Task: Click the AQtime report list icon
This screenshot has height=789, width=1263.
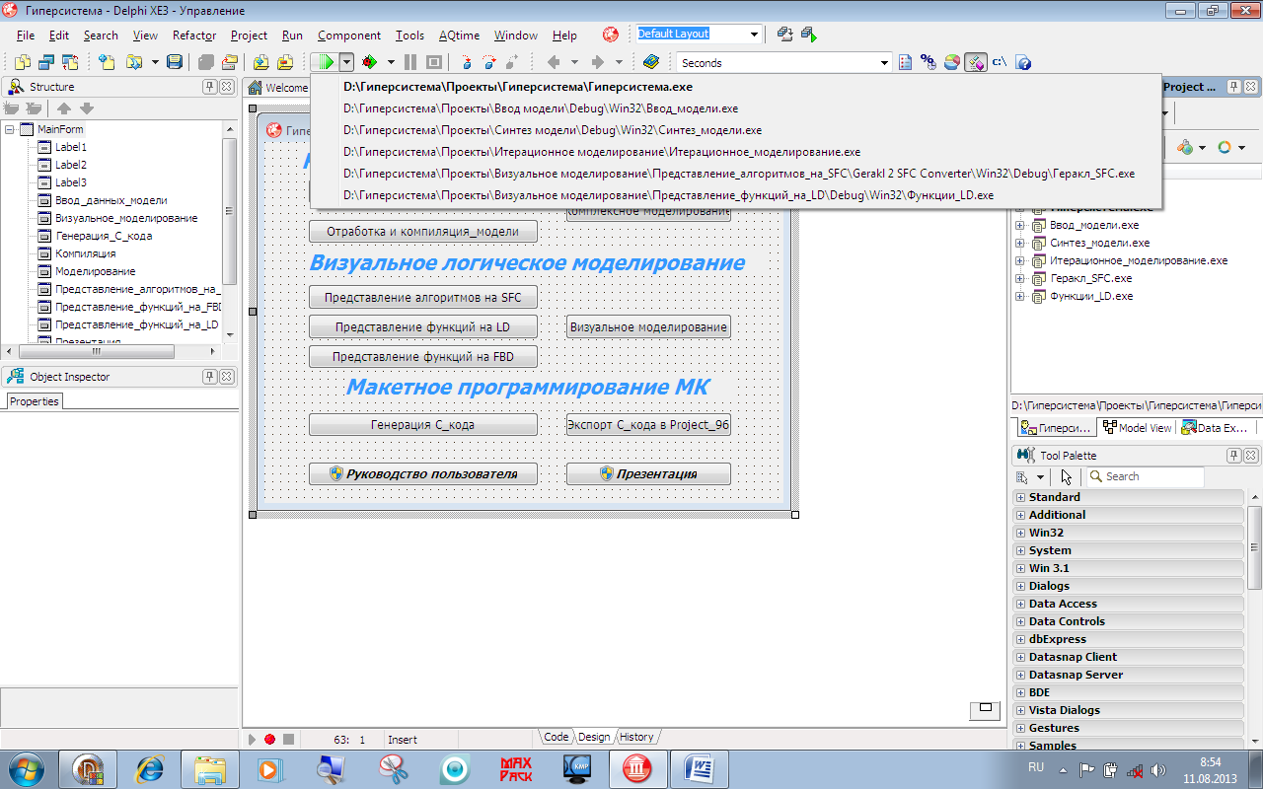Action: click(x=905, y=62)
